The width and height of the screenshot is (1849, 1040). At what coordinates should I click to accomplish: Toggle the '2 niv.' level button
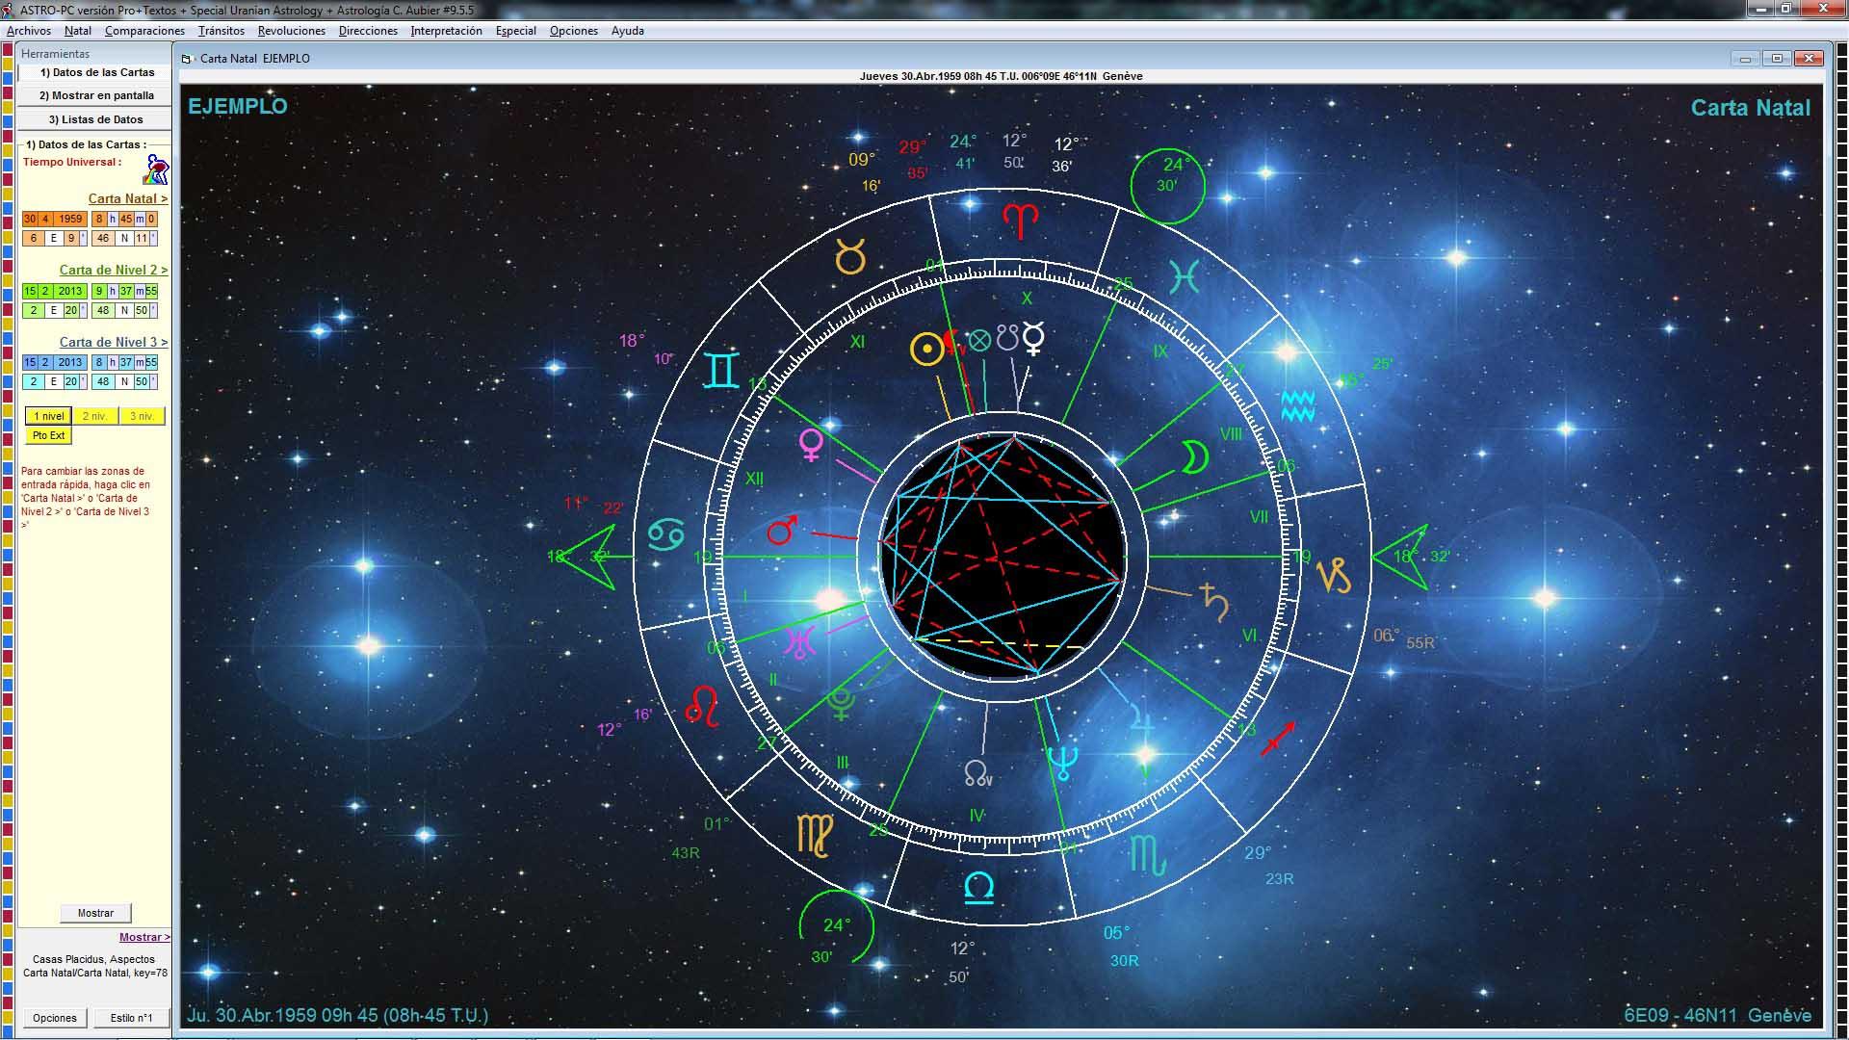[94, 416]
